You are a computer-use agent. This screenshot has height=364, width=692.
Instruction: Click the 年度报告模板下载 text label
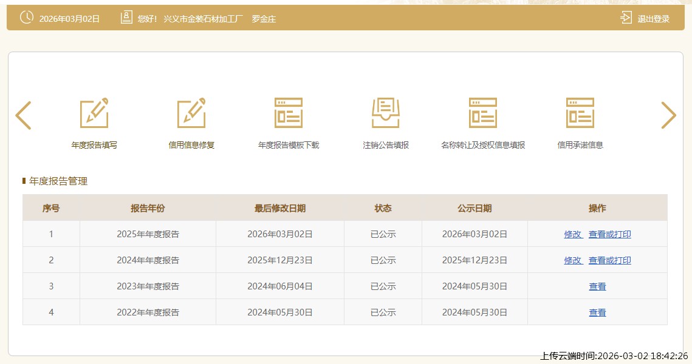(289, 145)
